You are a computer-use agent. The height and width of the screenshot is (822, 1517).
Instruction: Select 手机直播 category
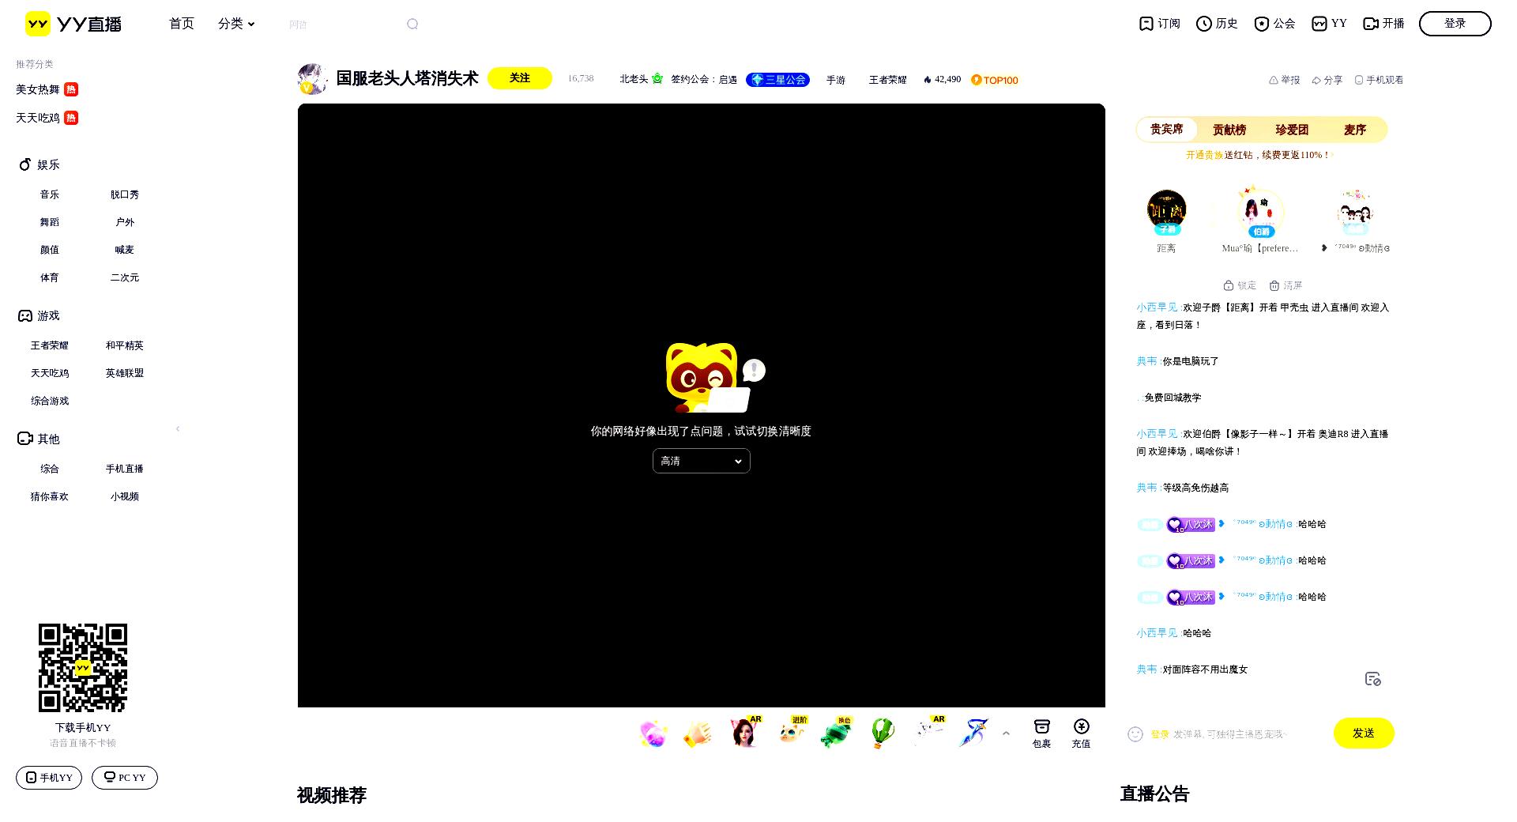(125, 469)
